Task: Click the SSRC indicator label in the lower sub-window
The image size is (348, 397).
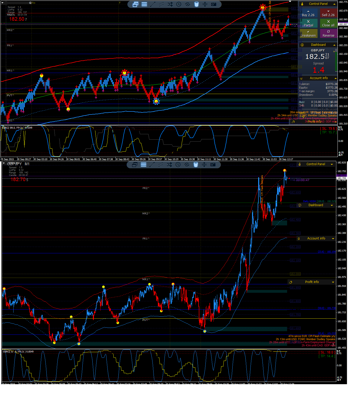Action: (x=18, y=352)
